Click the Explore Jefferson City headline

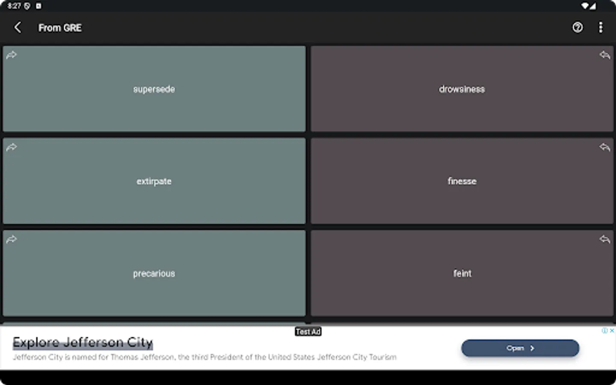point(83,342)
